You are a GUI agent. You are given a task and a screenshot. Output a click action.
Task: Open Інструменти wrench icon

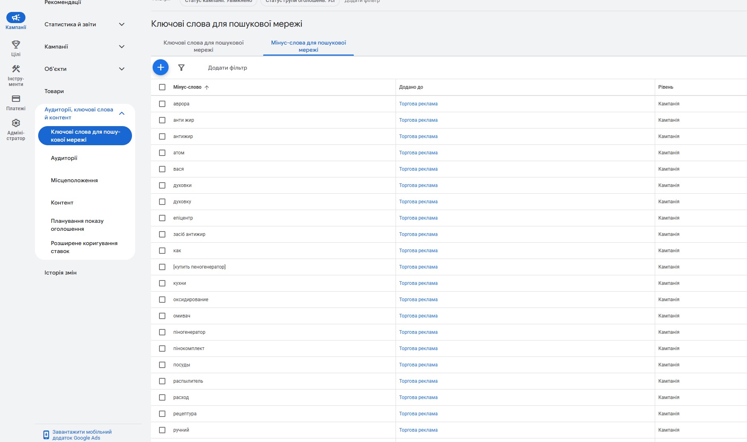pos(16,69)
